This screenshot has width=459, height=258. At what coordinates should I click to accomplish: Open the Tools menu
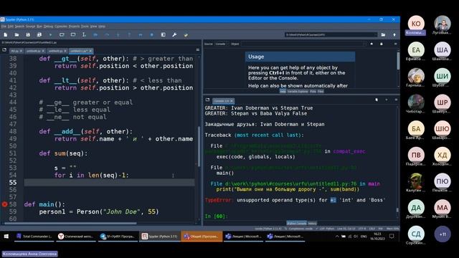click(85, 27)
